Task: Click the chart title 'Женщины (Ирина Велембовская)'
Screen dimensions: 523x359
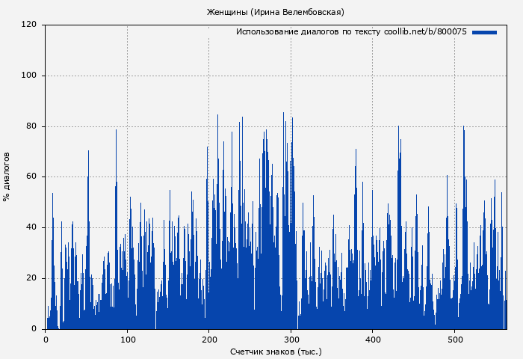Action: tap(276, 12)
